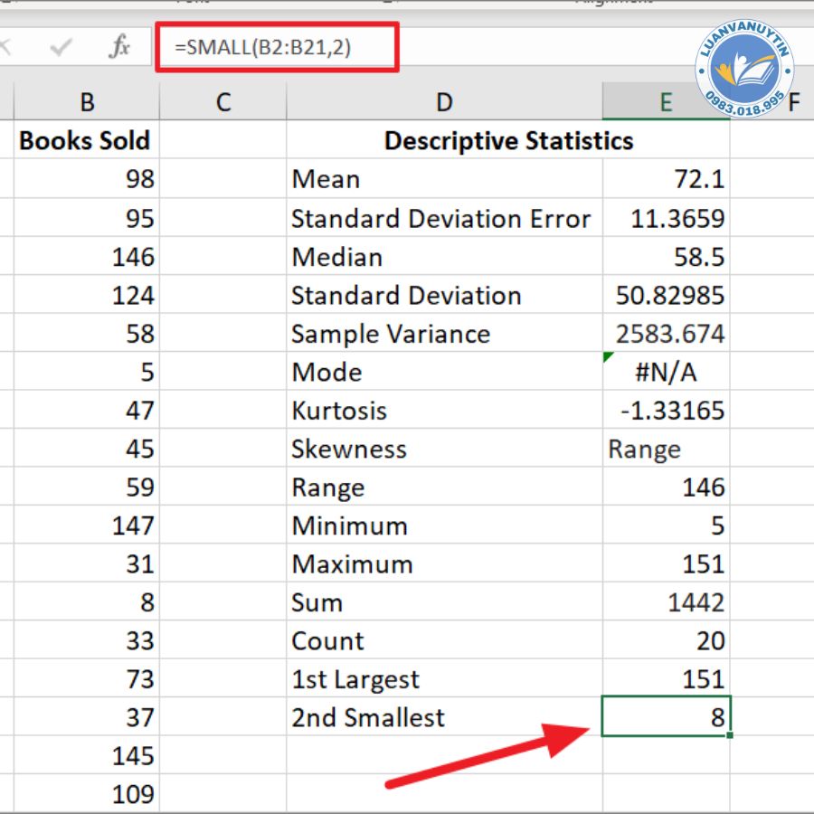Select column D header
Image resolution: width=814 pixels, height=814 pixels.
coord(444,102)
